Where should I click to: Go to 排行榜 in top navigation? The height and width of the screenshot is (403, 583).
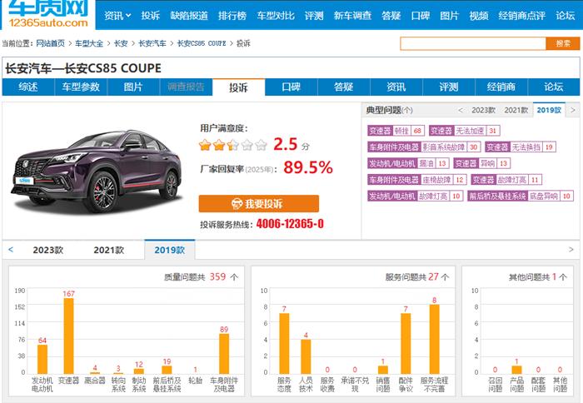point(232,16)
